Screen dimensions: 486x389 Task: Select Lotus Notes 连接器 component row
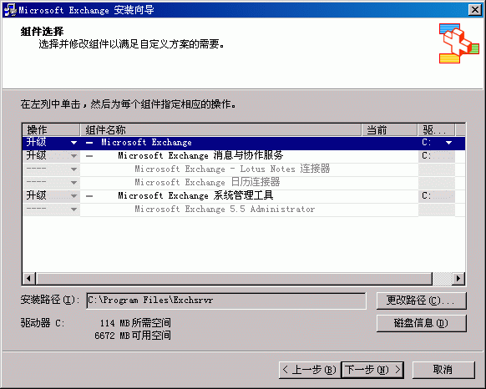244,169
